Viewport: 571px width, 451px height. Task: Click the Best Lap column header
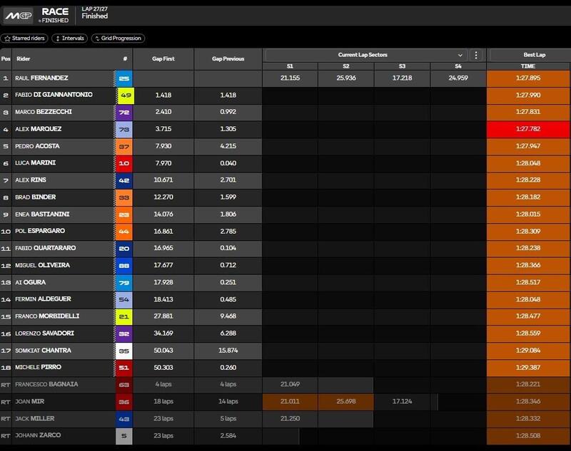pyautogui.click(x=528, y=55)
